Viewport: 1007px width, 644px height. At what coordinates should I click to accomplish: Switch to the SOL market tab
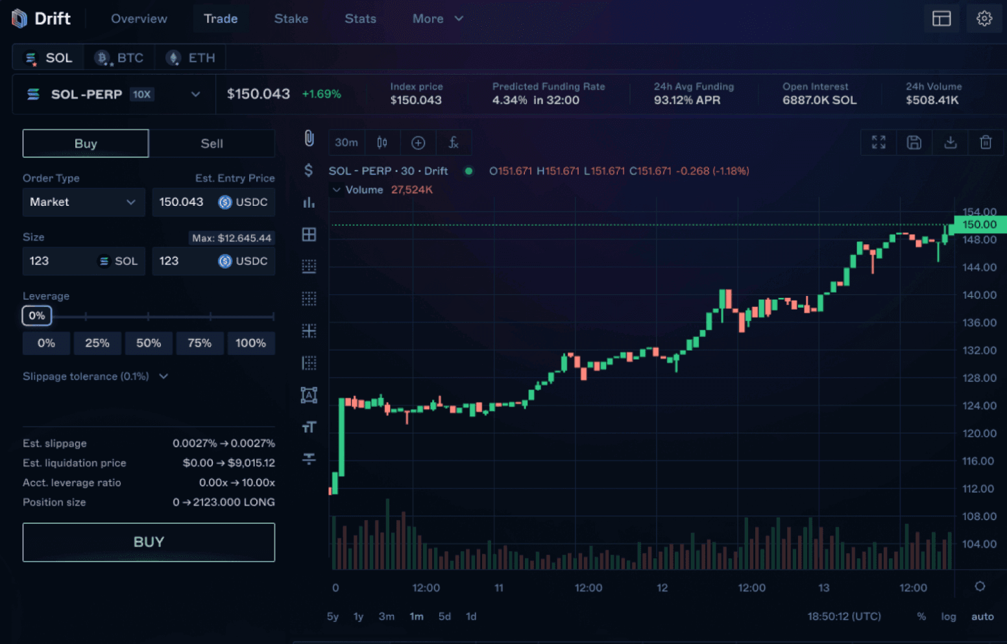pos(48,58)
